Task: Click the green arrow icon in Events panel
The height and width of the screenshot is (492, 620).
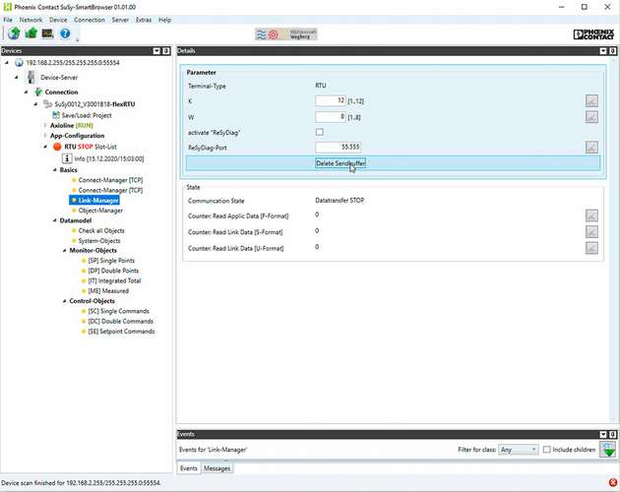Action: pos(609,450)
